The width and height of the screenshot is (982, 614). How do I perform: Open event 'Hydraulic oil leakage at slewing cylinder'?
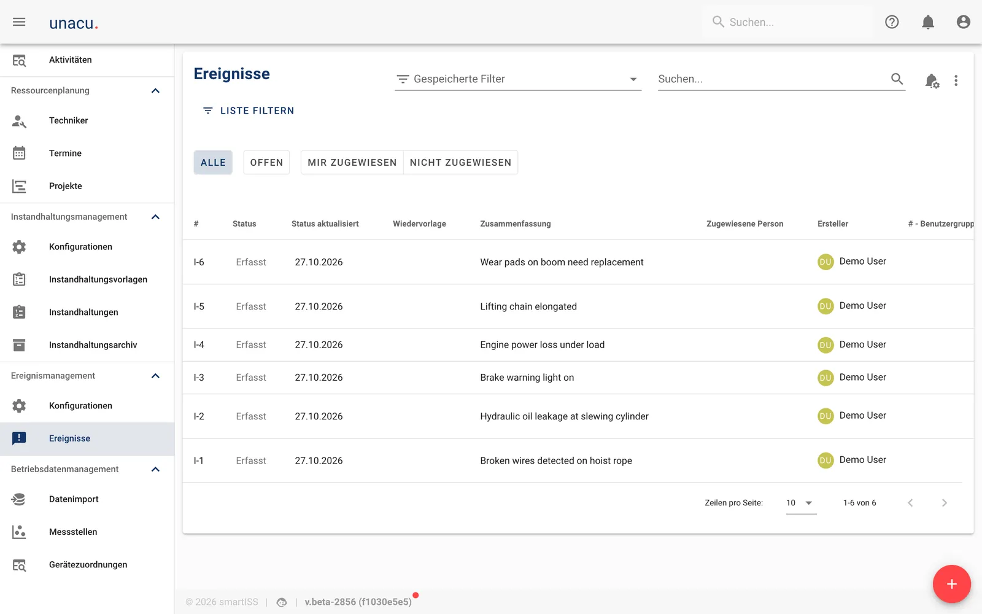(x=578, y=416)
